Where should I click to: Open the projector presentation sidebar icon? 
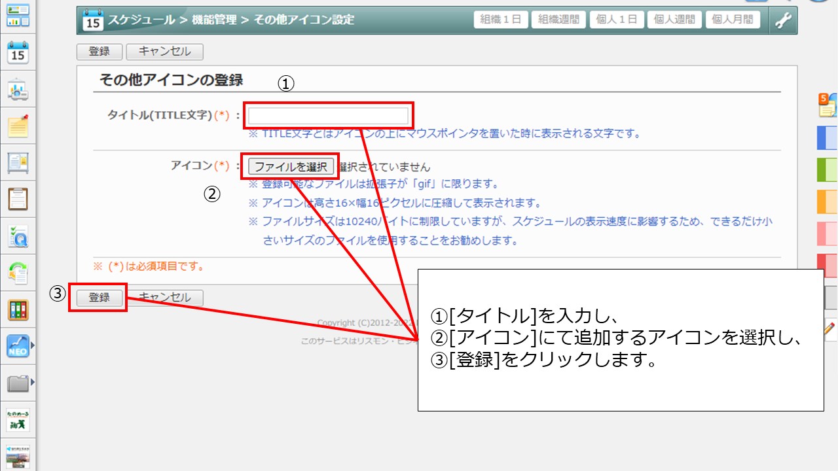point(18,90)
